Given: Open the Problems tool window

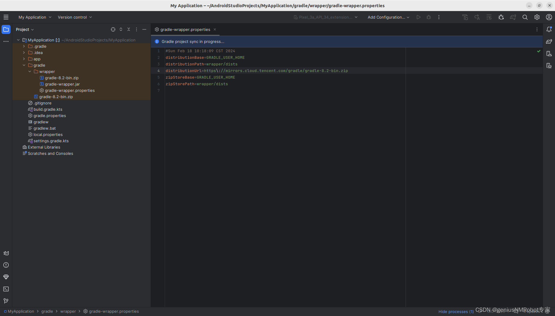Looking at the screenshot, I should click(x=6, y=265).
